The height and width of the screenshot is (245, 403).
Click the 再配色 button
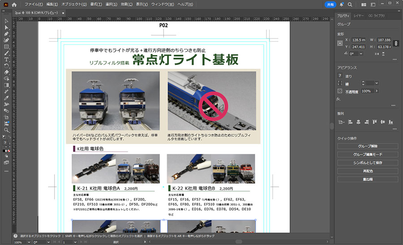[x=368, y=171]
